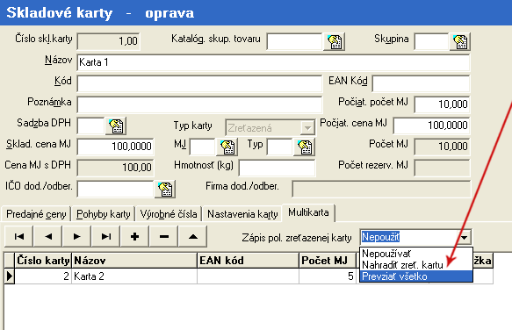Screen dimensions: 512x330
Task: Open Sadzba DPH lookup icon
Action: (116, 126)
